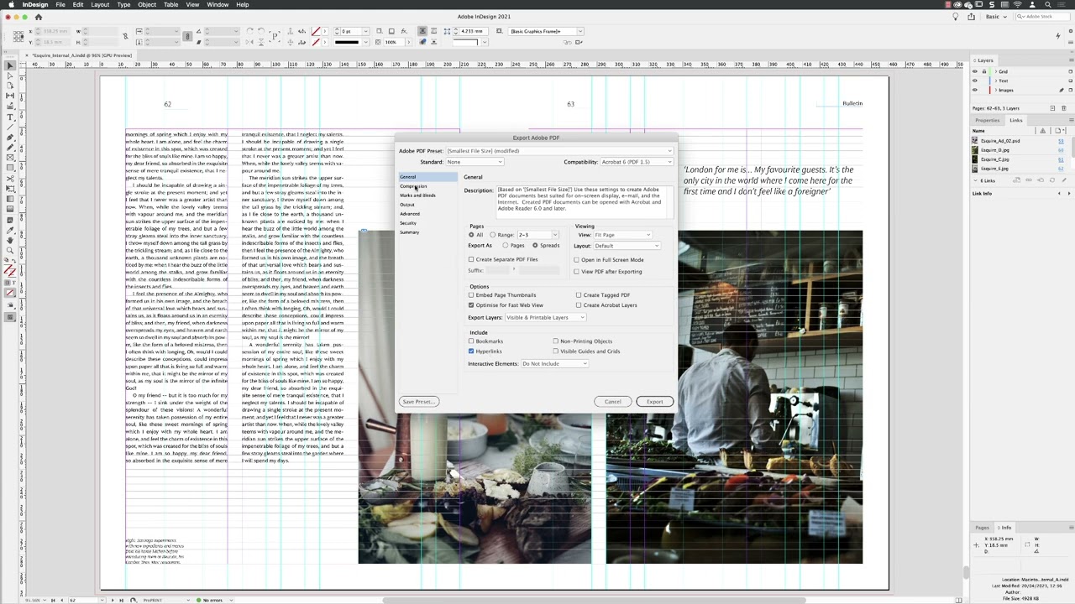Enable View PDF after Exporting checkbox

click(x=577, y=272)
